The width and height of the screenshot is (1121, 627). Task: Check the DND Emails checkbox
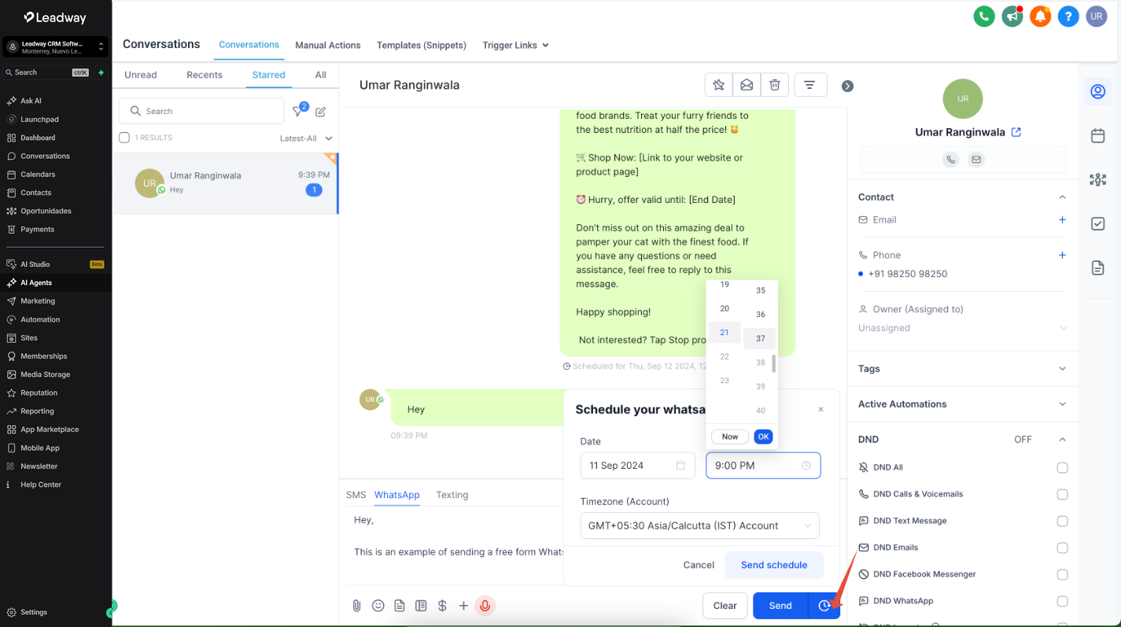[x=1062, y=548]
